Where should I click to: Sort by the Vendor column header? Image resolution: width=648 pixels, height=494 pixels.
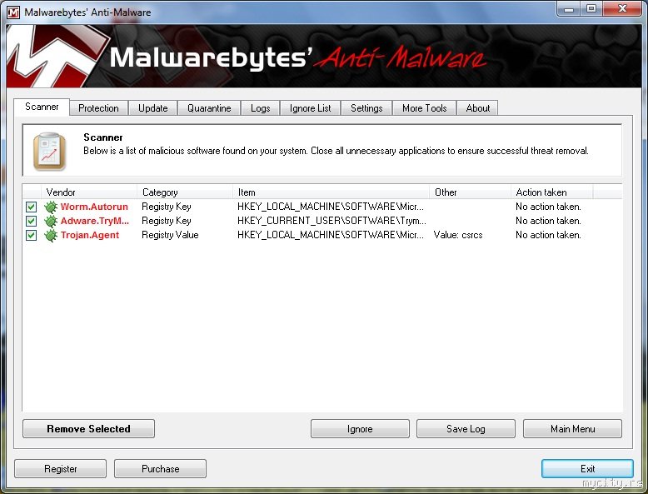(89, 192)
